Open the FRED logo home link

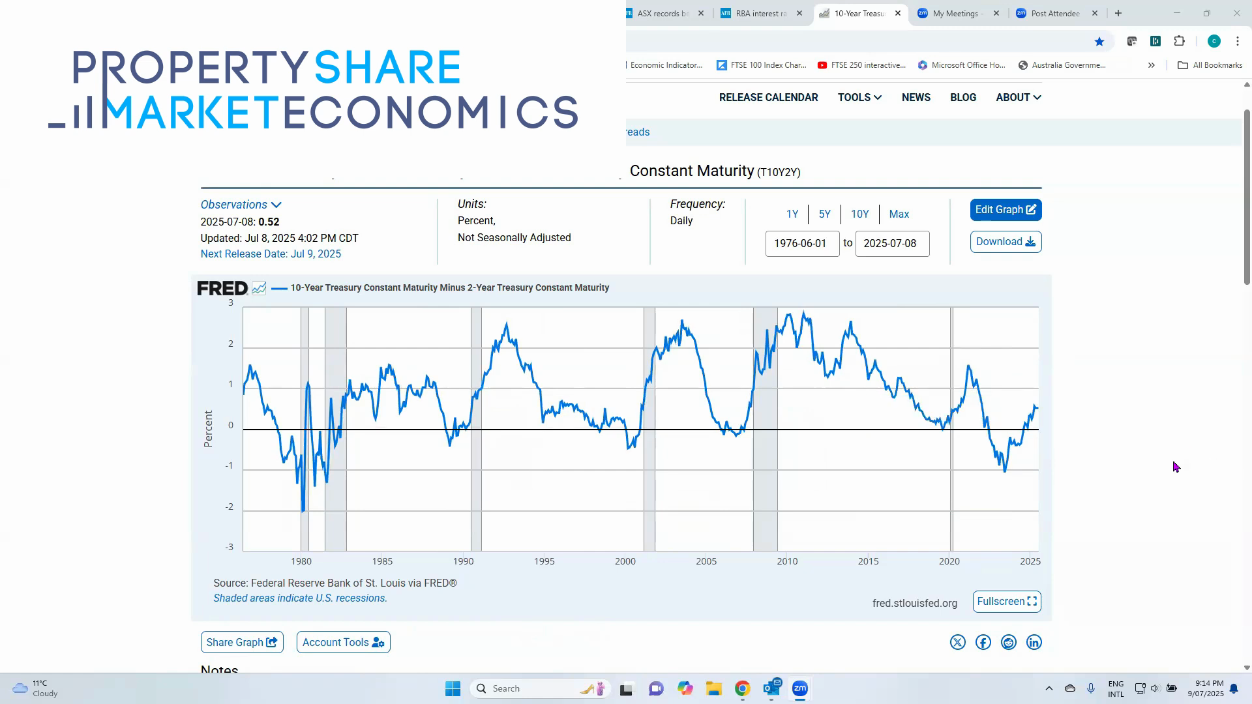[x=222, y=287]
